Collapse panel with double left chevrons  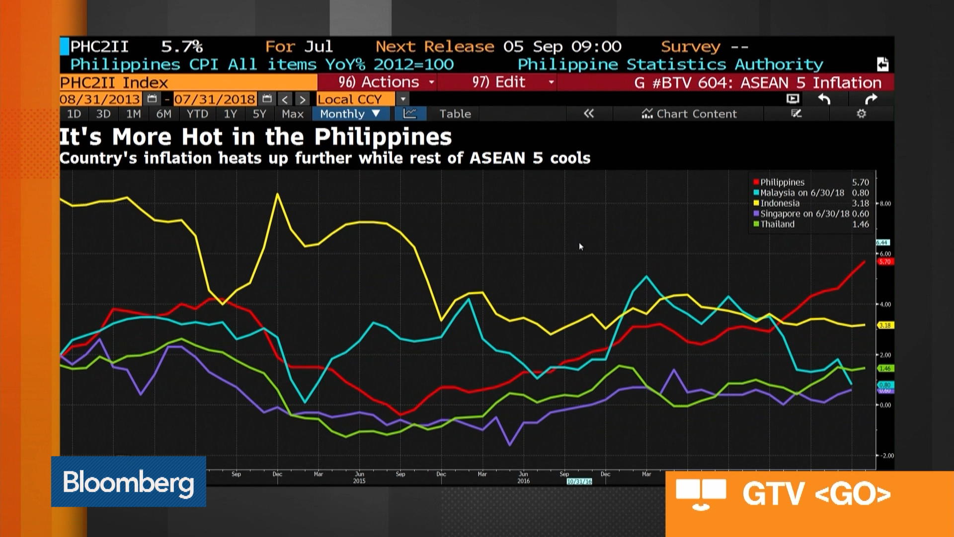(589, 114)
